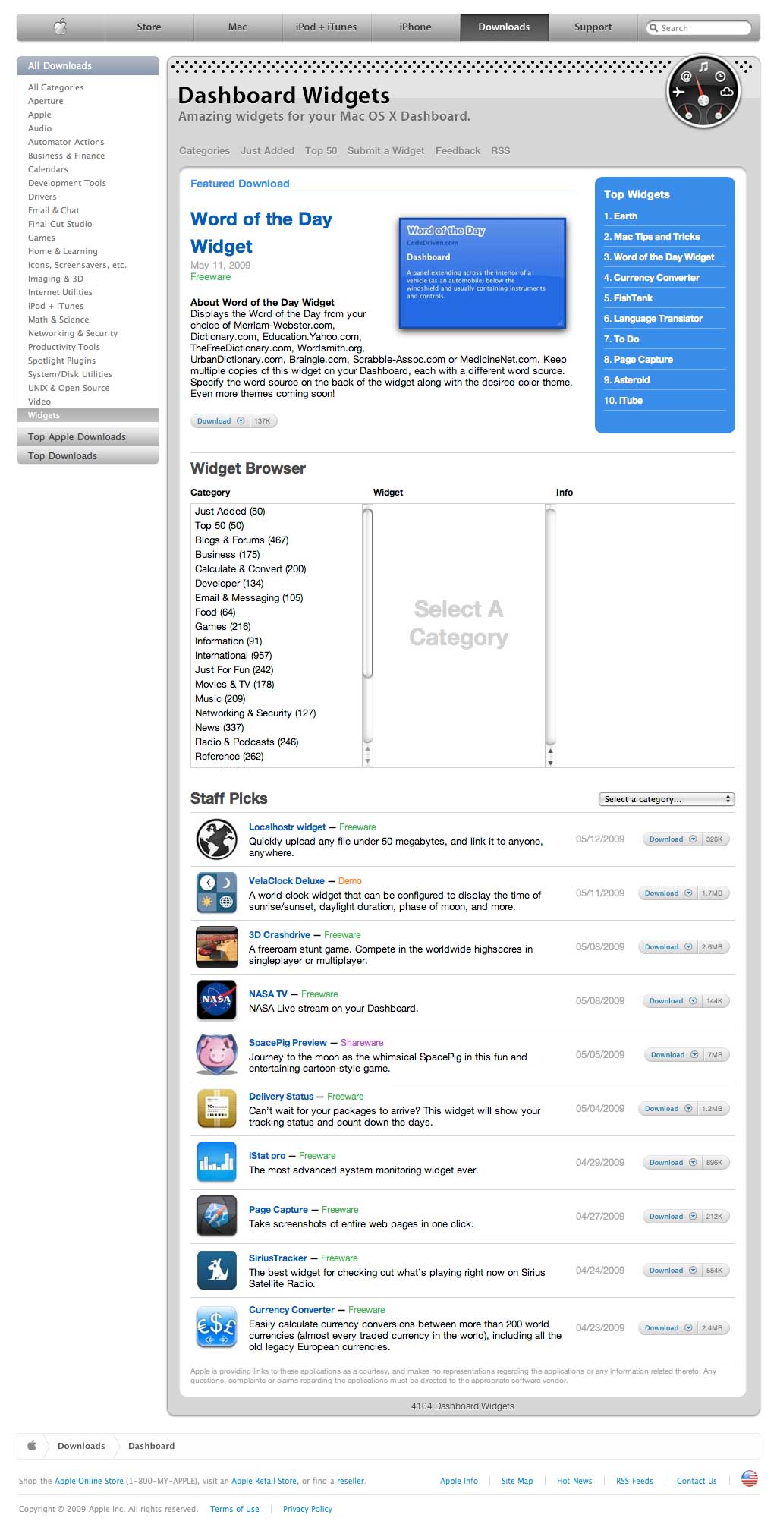Viewport: 777px width, 1521px height.
Task: Click the SiriusTracker dog icon
Action: 217,1270
